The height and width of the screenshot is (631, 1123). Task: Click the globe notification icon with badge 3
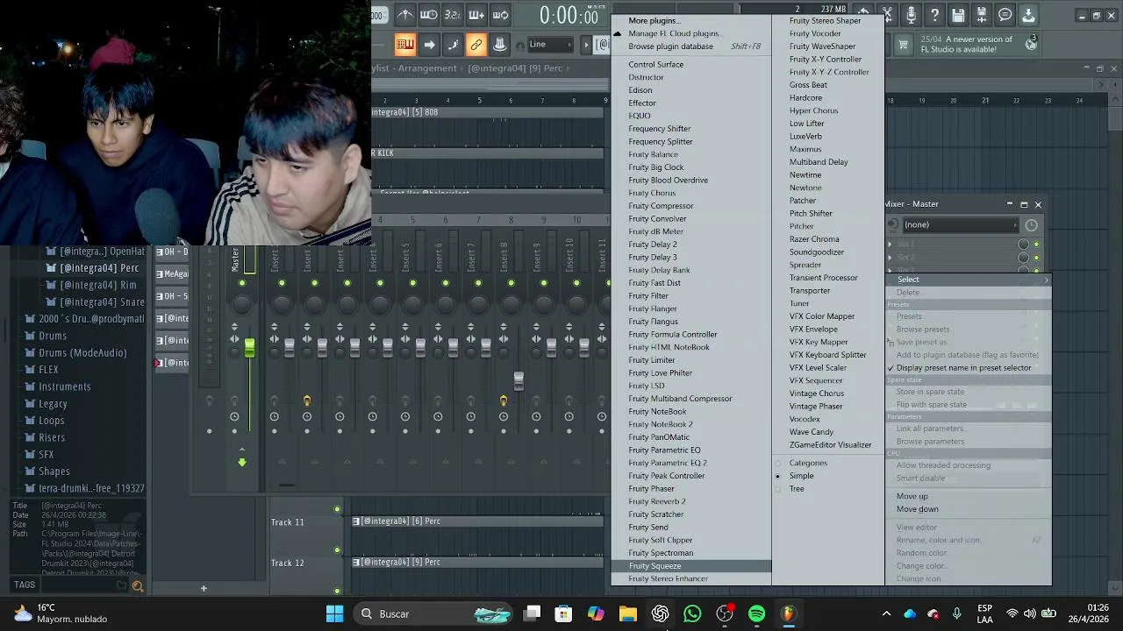point(1031,44)
